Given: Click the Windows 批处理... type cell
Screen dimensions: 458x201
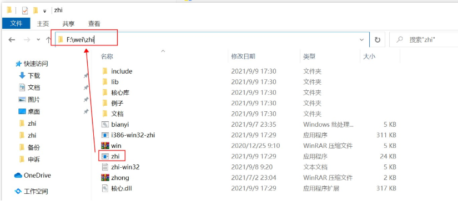Looking at the screenshot, I should pos(328,125).
